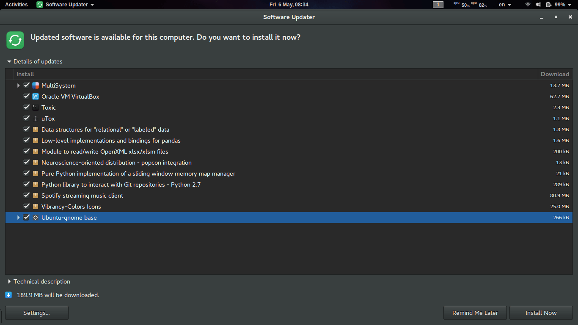The image size is (578, 325).
Task: Uncheck the Spotify streaming music client update
Action: pos(26,195)
